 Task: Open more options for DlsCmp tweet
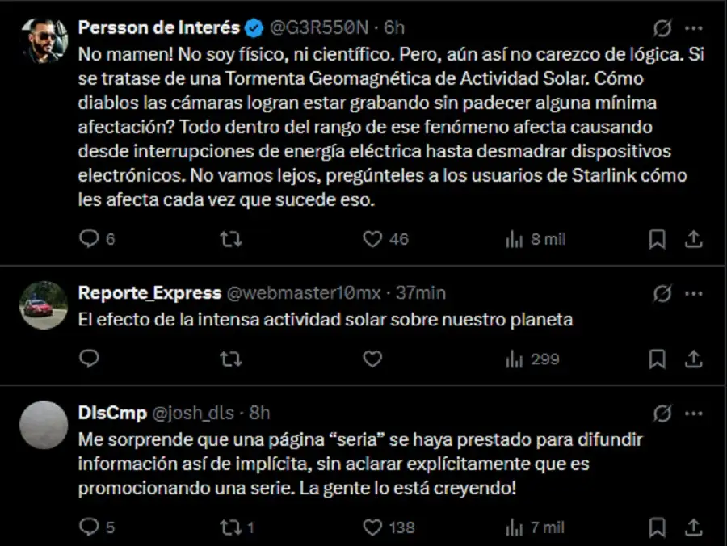(x=693, y=414)
